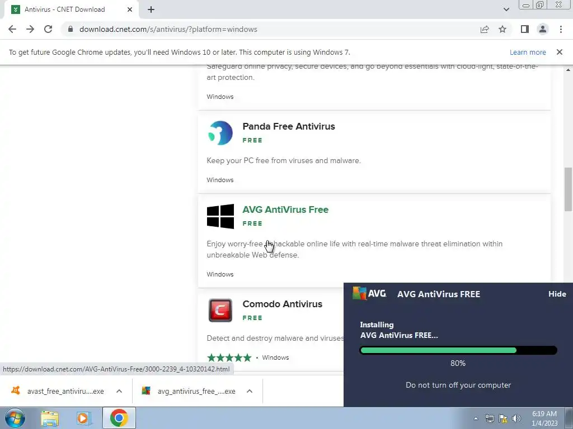Click the 80% progress text
The width and height of the screenshot is (573, 429).
[458, 363]
